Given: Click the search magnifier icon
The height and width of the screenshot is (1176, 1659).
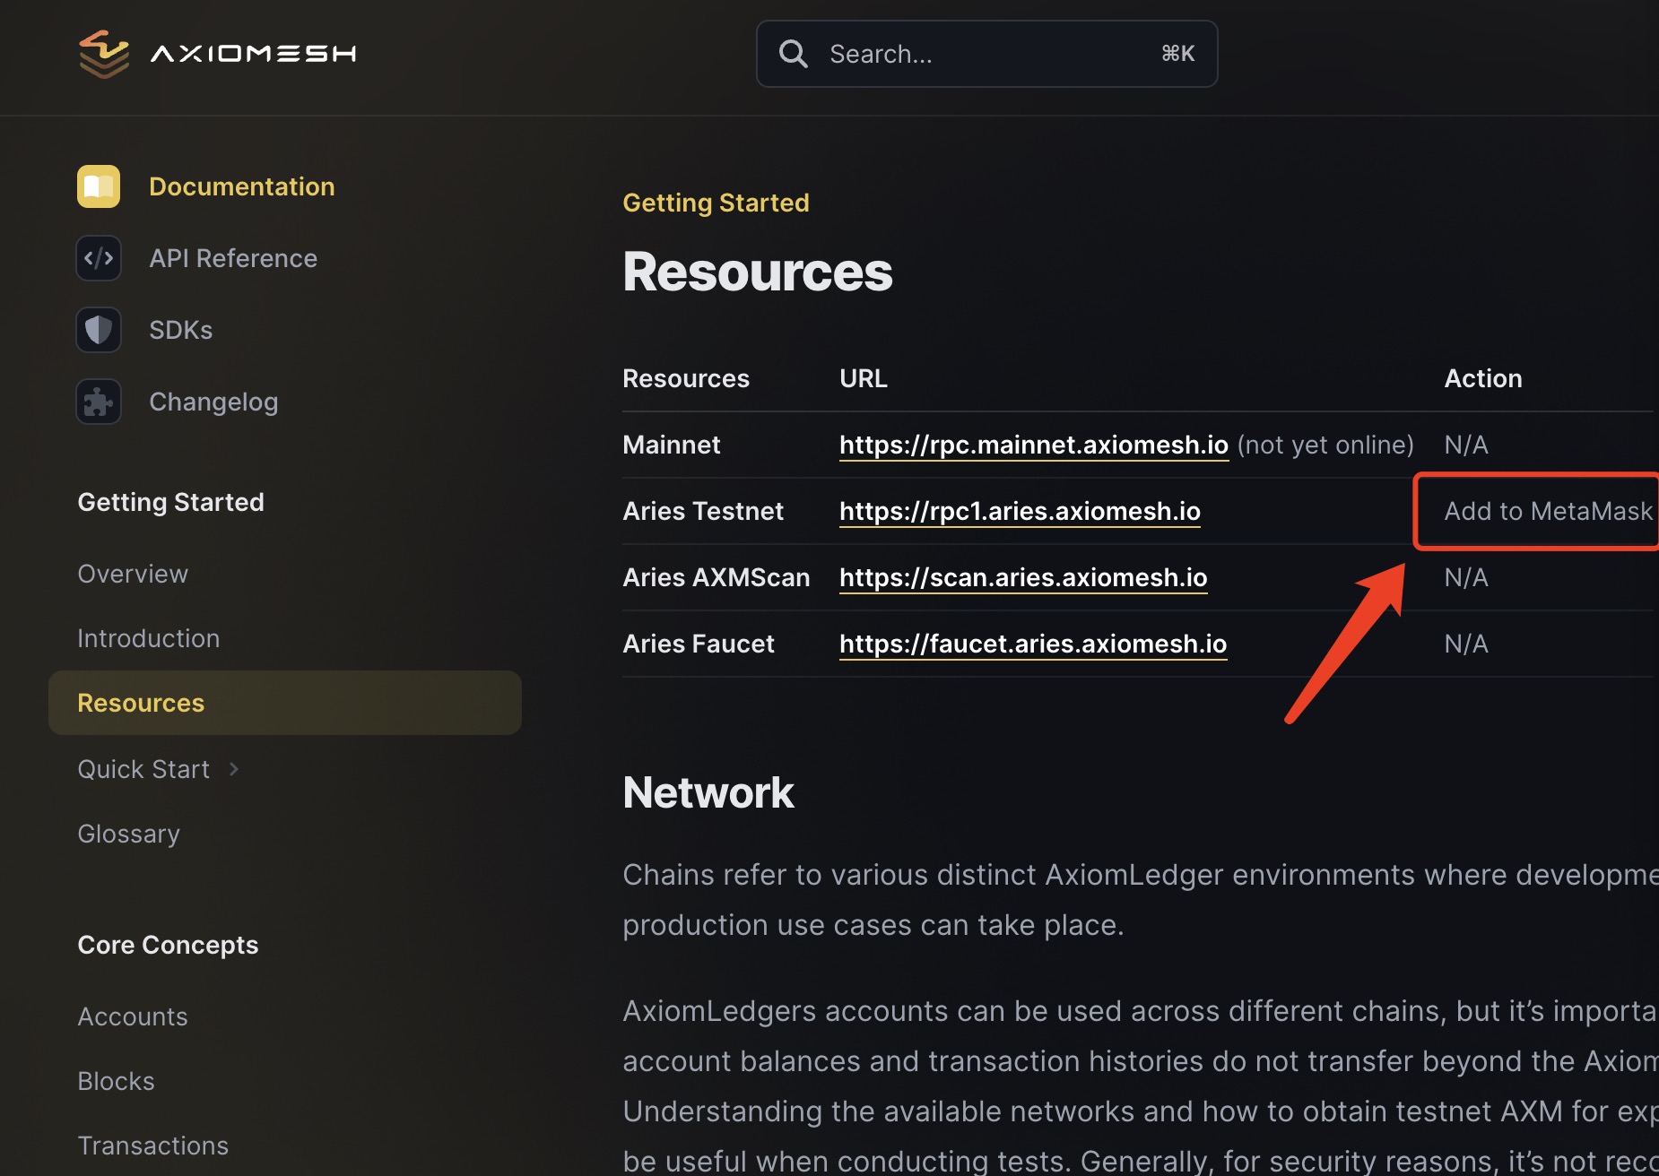Looking at the screenshot, I should coord(793,54).
